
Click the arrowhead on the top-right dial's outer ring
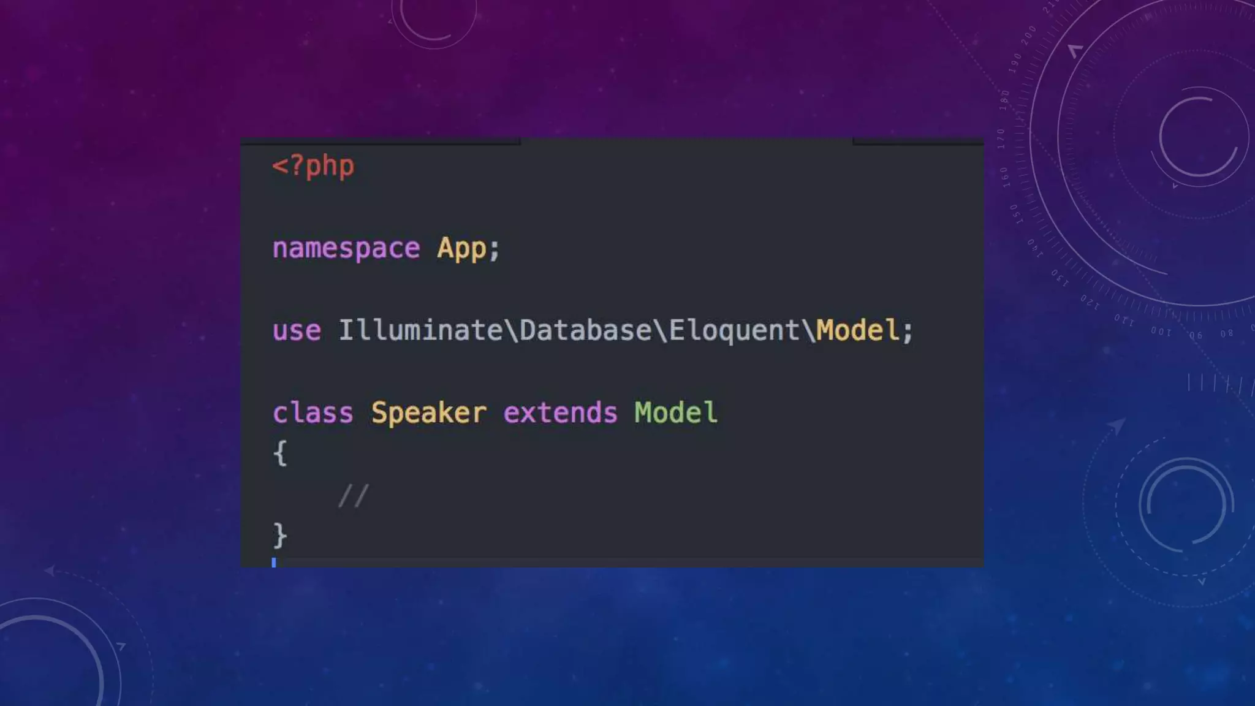coord(1074,50)
